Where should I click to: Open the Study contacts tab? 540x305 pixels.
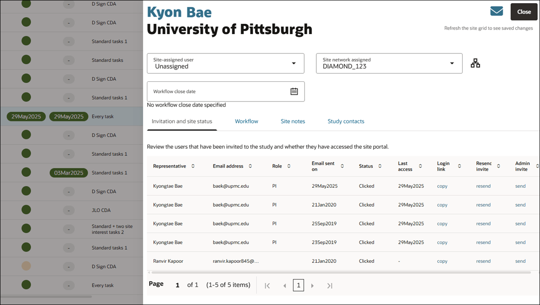tap(346, 121)
